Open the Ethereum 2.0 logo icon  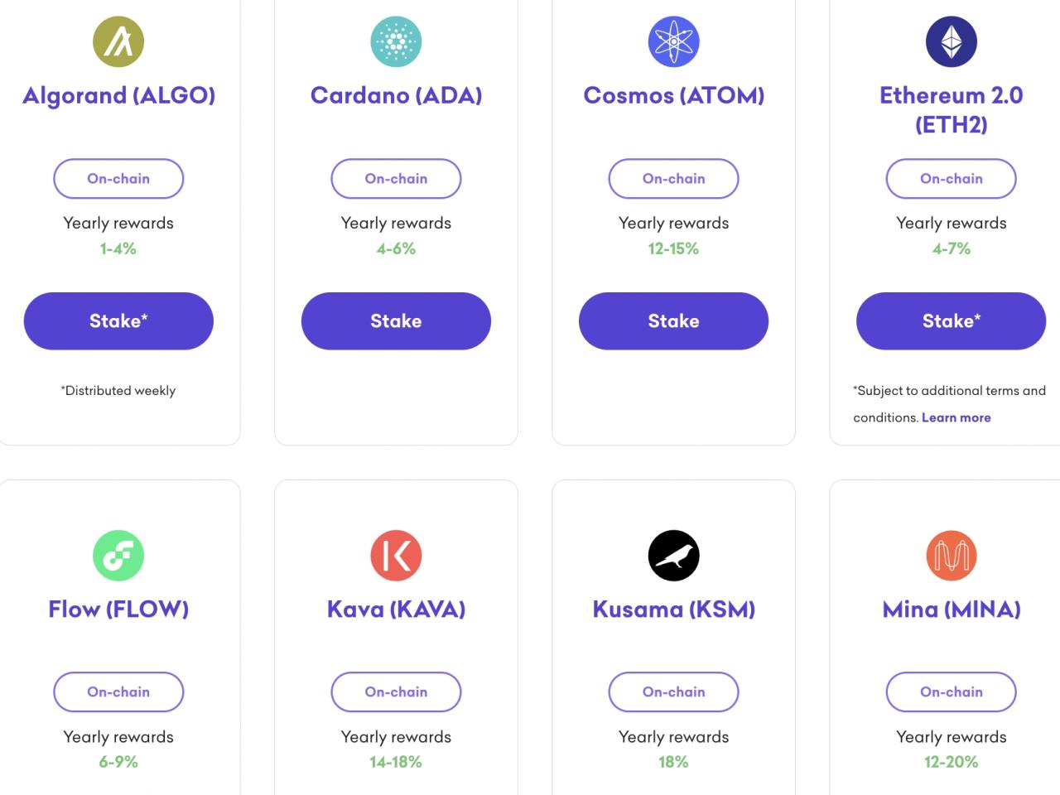(951, 41)
